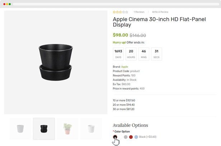Click the red window close dot
Screen dimensions: 221x146
click(x=4, y=4)
